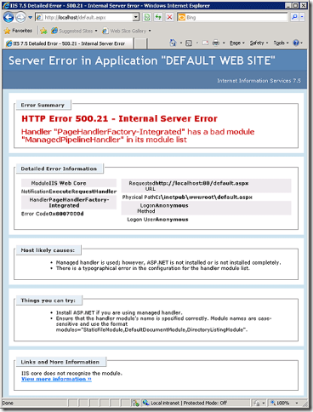This screenshot has height=412, width=313.
Task: Expand the address bar history dropdown
Action: point(136,18)
